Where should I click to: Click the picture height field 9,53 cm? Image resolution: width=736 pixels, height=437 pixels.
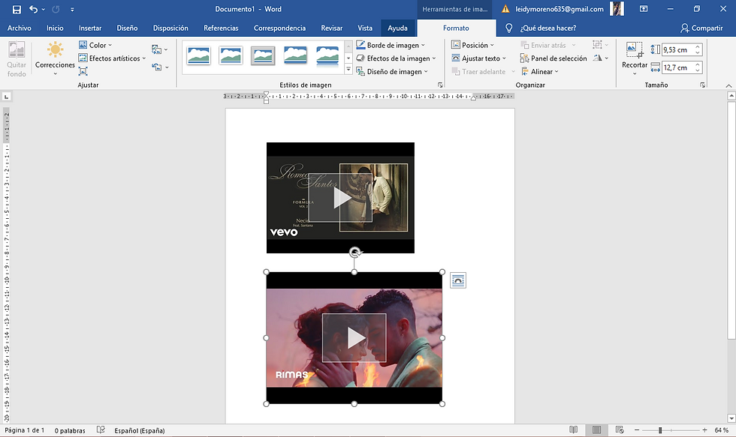pos(677,49)
